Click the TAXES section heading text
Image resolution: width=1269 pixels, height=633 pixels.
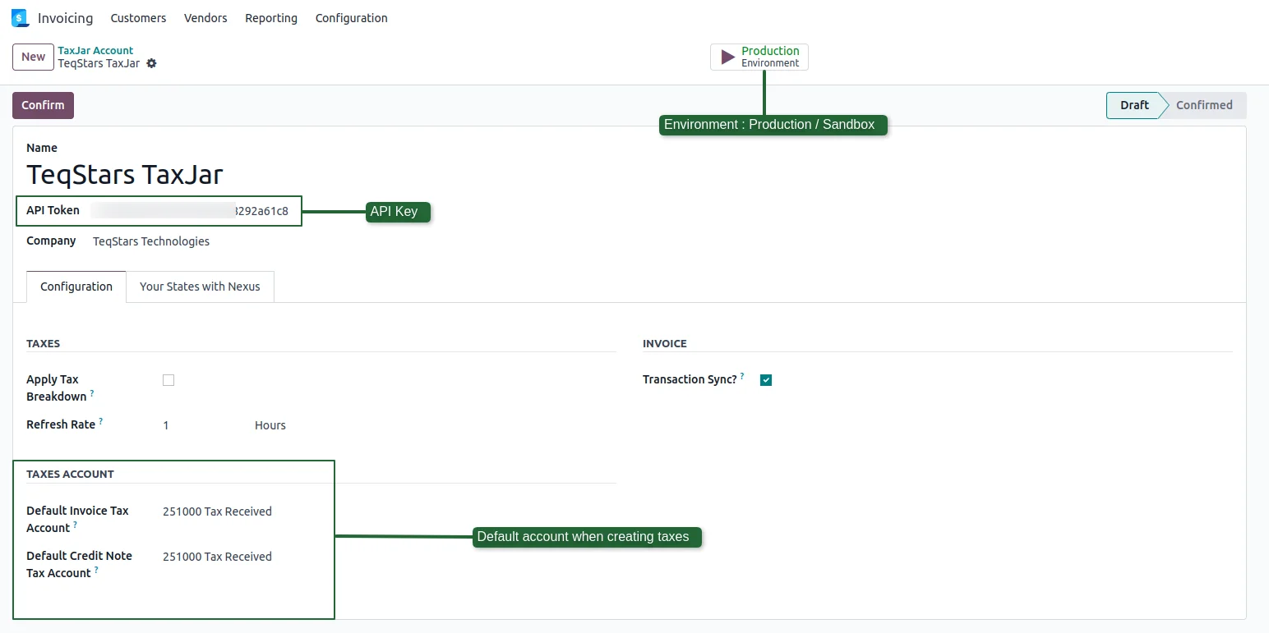click(x=43, y=343)
